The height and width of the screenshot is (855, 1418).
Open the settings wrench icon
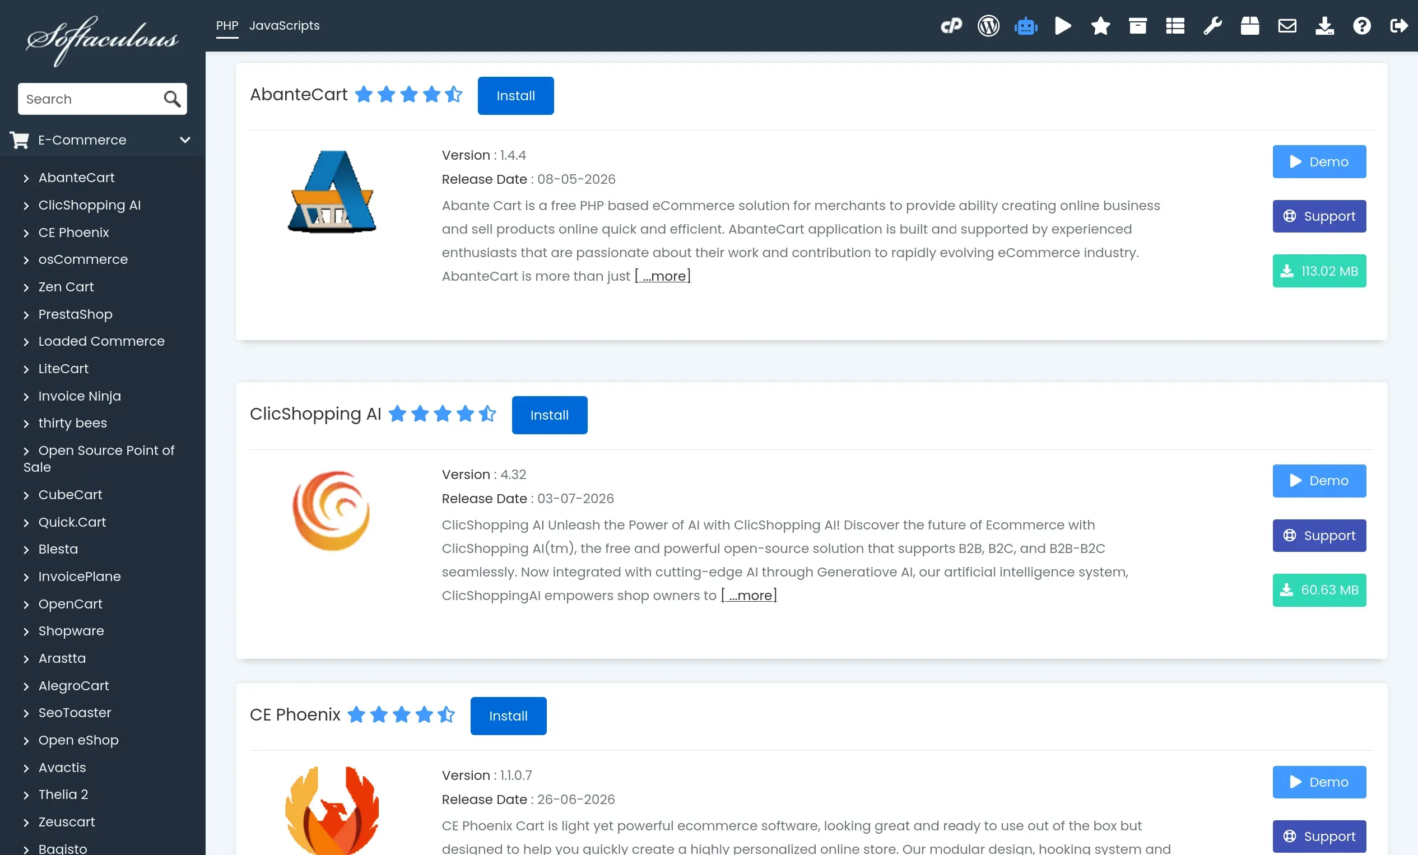point(1212,26)
